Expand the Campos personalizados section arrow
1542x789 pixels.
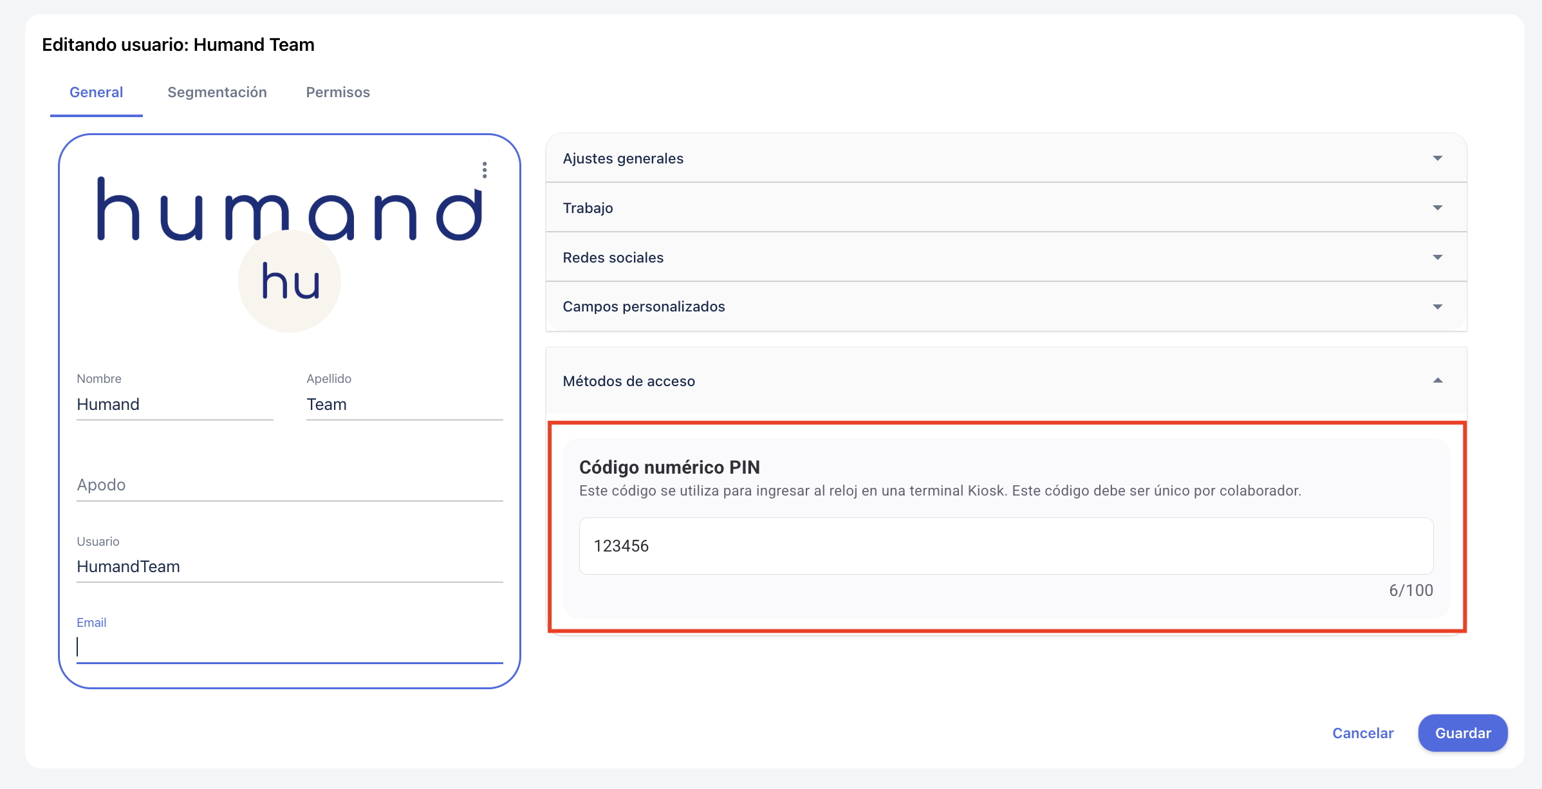pyautogui.click(x=1437, y=307)
